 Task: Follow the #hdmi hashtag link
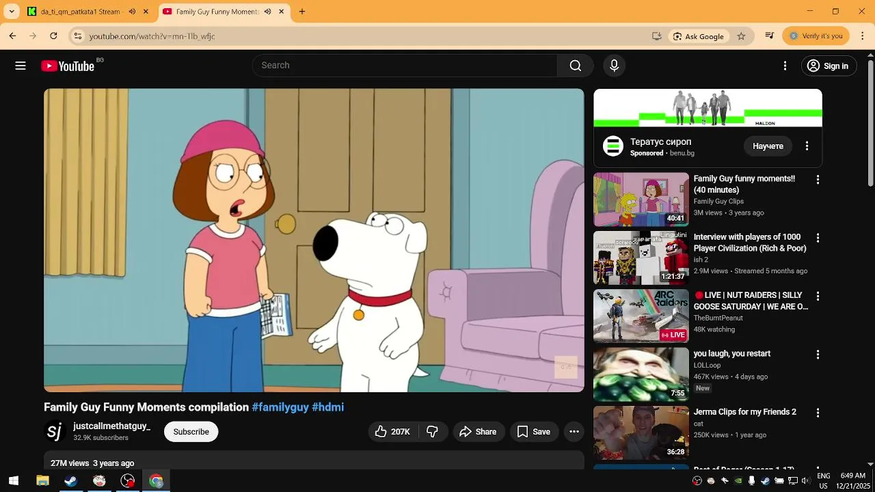(x=327, y=407)
